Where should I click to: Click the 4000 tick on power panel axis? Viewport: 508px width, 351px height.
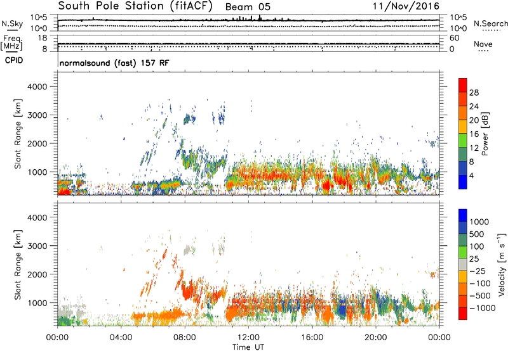[x=37, y=87]
